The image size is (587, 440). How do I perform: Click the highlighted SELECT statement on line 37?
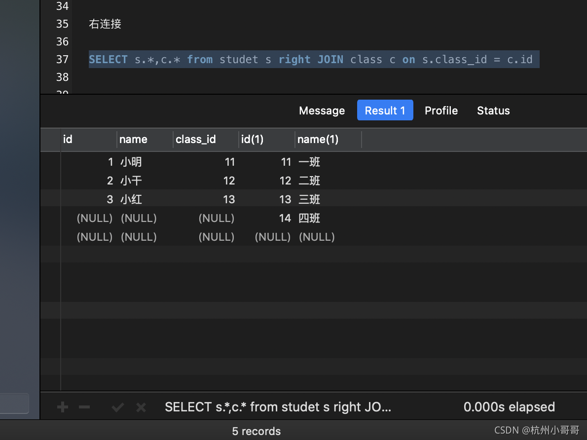tap(314, 59)
